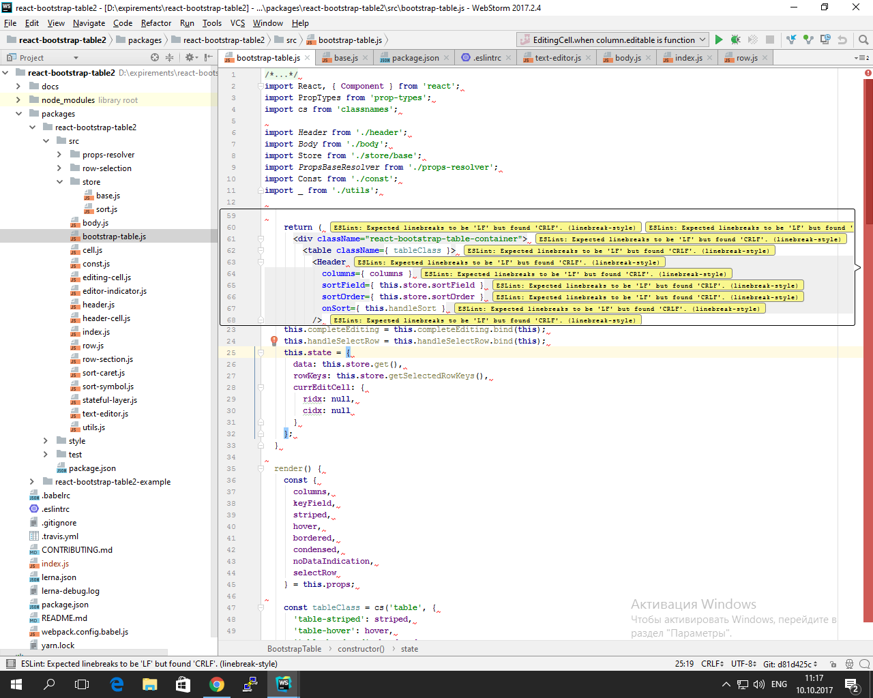Collapse all in Project panel
This screenshot has width=873, height=698.
pyautogui.click(x=169, y=58)
